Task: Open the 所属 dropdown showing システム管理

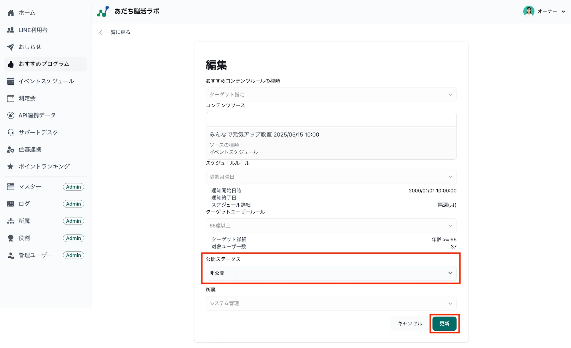Action: [331, 304]
